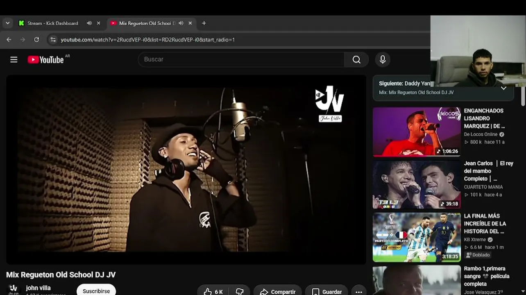
Task: Mute the Kick Dashboard tab audio
Action: 89,23
